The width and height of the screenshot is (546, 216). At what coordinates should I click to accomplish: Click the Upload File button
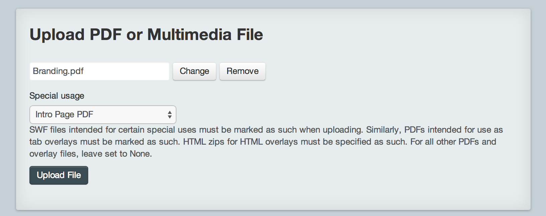pyautogui.click(x=59, y=175)
